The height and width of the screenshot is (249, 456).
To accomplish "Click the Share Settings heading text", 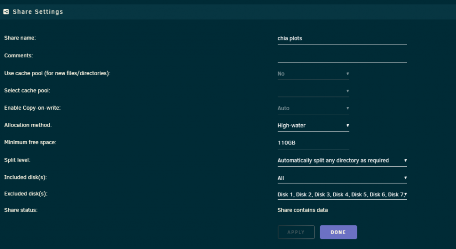I will coord(38,12).
